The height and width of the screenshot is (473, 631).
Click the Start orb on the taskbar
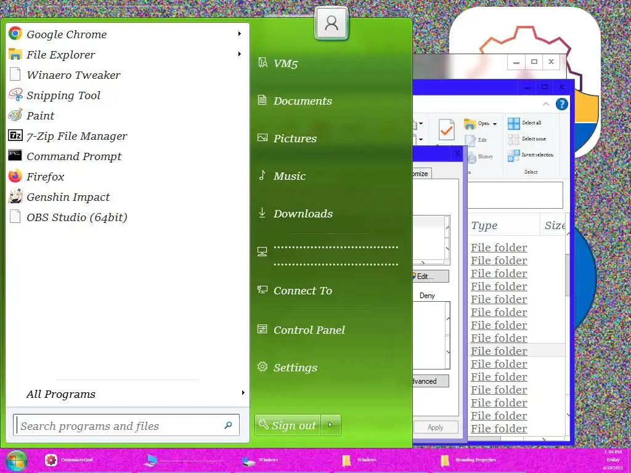point(16,461)
